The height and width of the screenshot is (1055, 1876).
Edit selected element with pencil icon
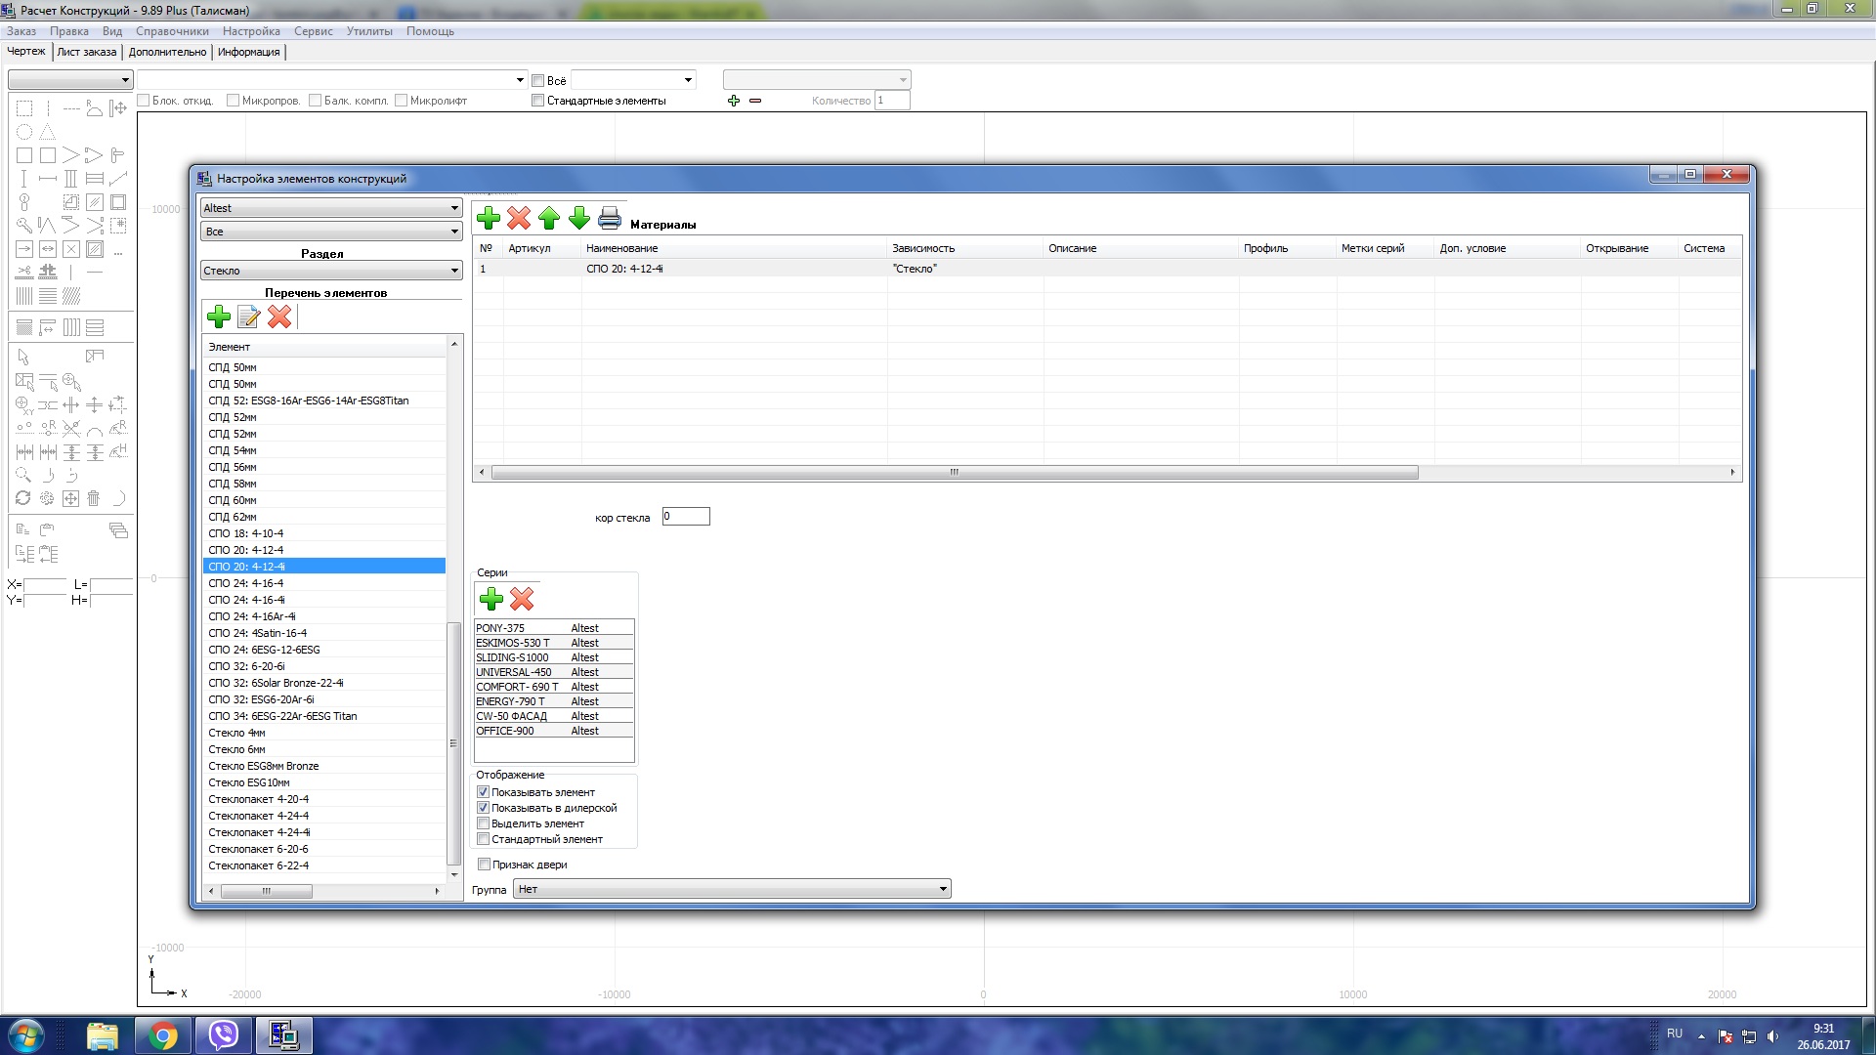point(249,316)
